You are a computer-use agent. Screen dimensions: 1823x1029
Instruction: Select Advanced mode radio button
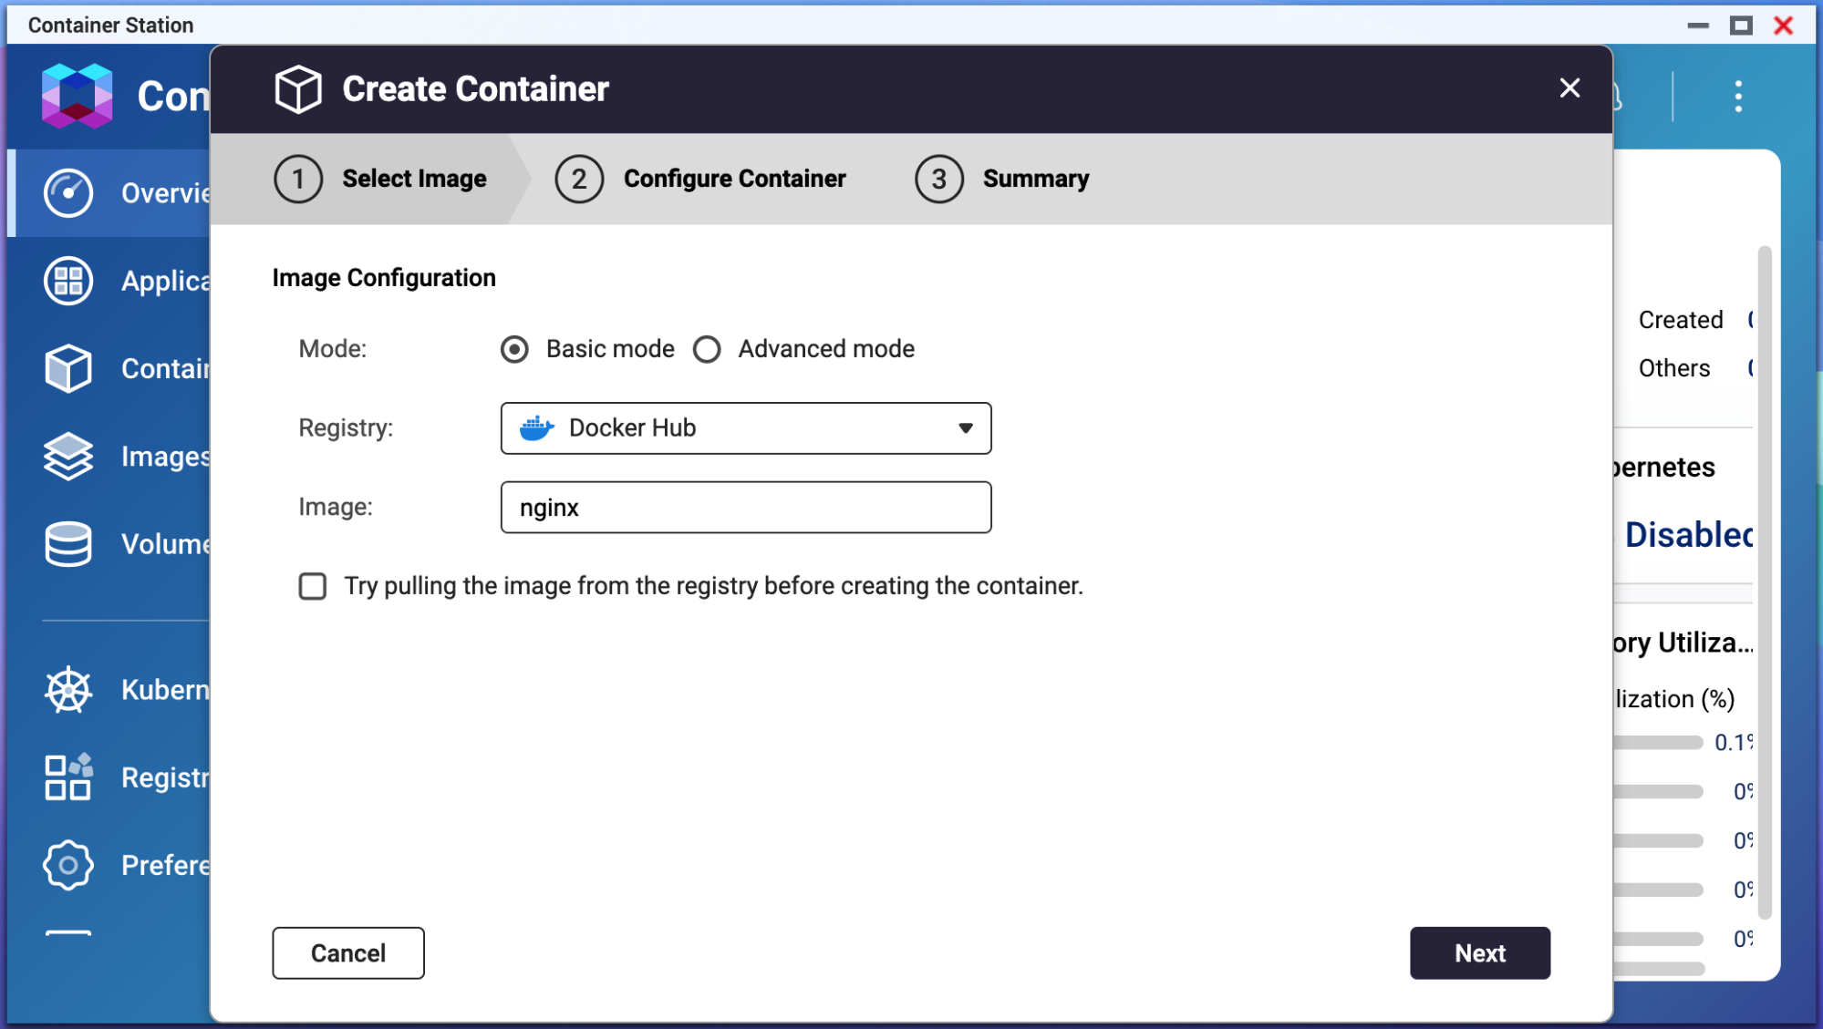click(707, 349)
